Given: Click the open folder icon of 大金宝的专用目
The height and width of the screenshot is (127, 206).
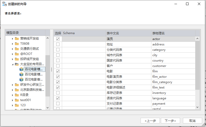Looking at the screenshot, I should [x=17, y=64].
